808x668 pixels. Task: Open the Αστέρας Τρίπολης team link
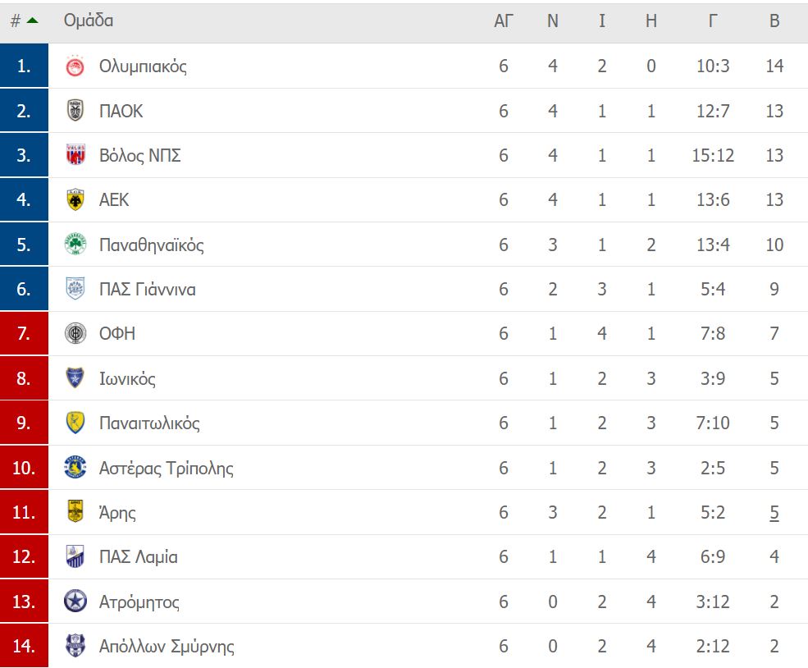166,469
